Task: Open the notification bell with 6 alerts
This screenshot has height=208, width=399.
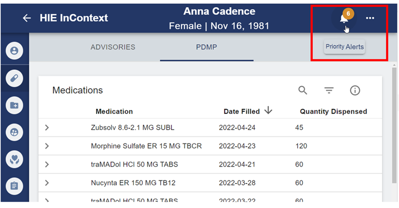Action: [x=344, y=18]
